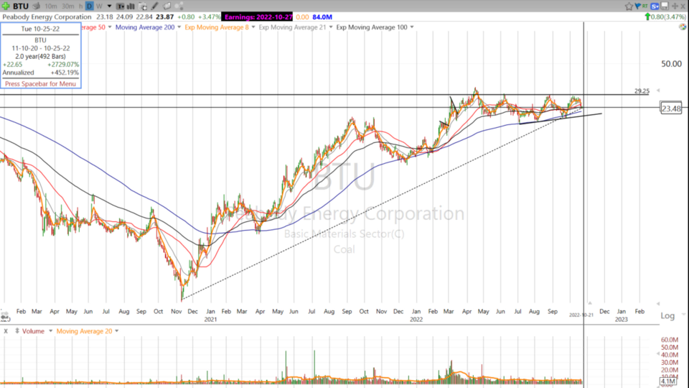Image resolution: width=689 pixels, height=388 pixels.
Task: Click the bar chart style icon
Action: pos(131,6)
